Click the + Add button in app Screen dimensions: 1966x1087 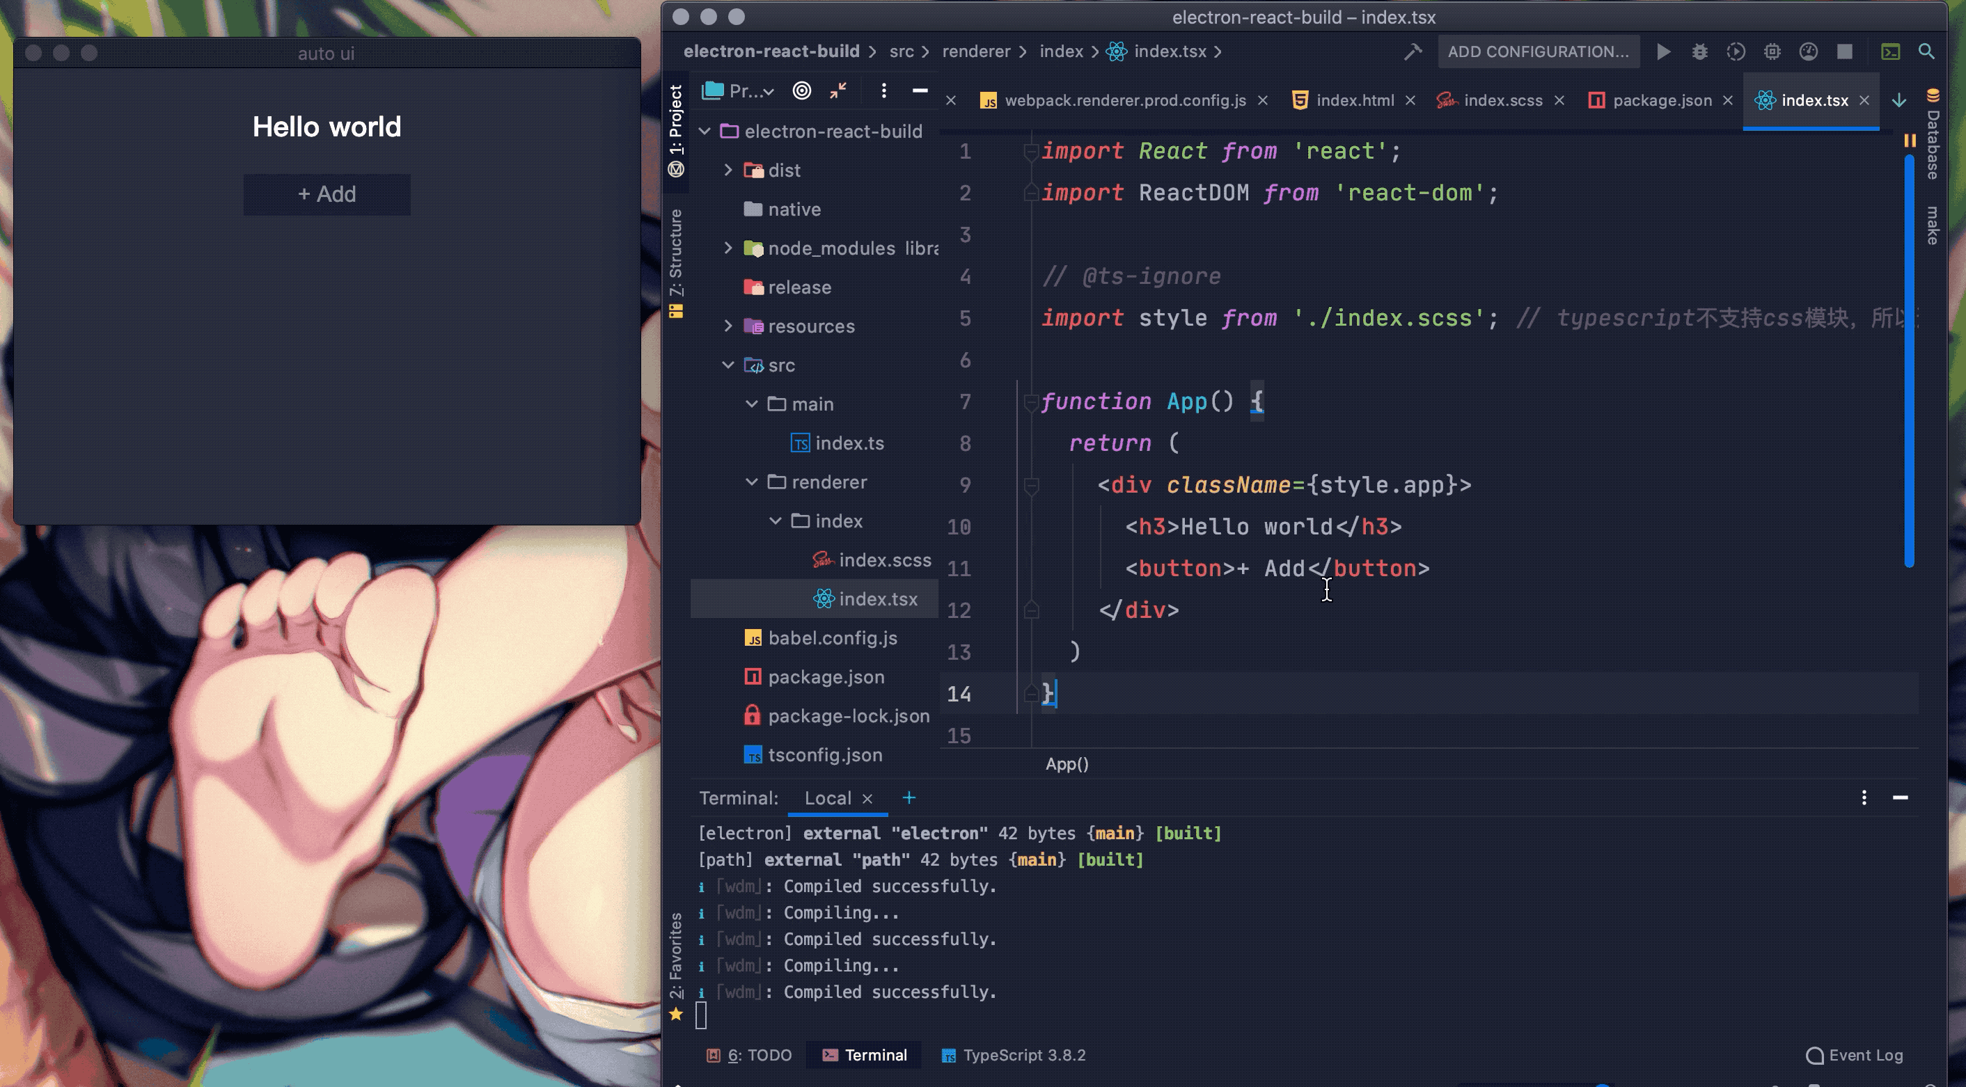pos(327,195)
